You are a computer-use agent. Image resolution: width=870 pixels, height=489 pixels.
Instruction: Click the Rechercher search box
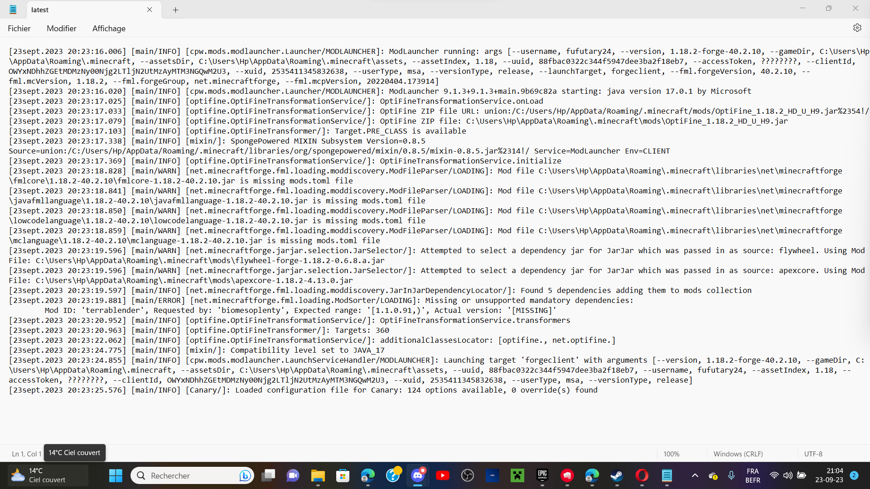(x=193, y=475)
